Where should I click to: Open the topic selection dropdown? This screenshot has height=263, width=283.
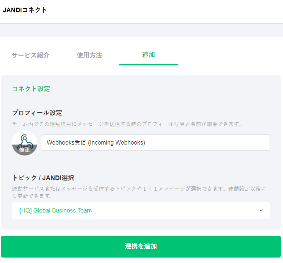coord(141,211)
